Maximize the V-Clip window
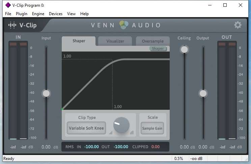251x164 pixels. click(x=225, y=5)
